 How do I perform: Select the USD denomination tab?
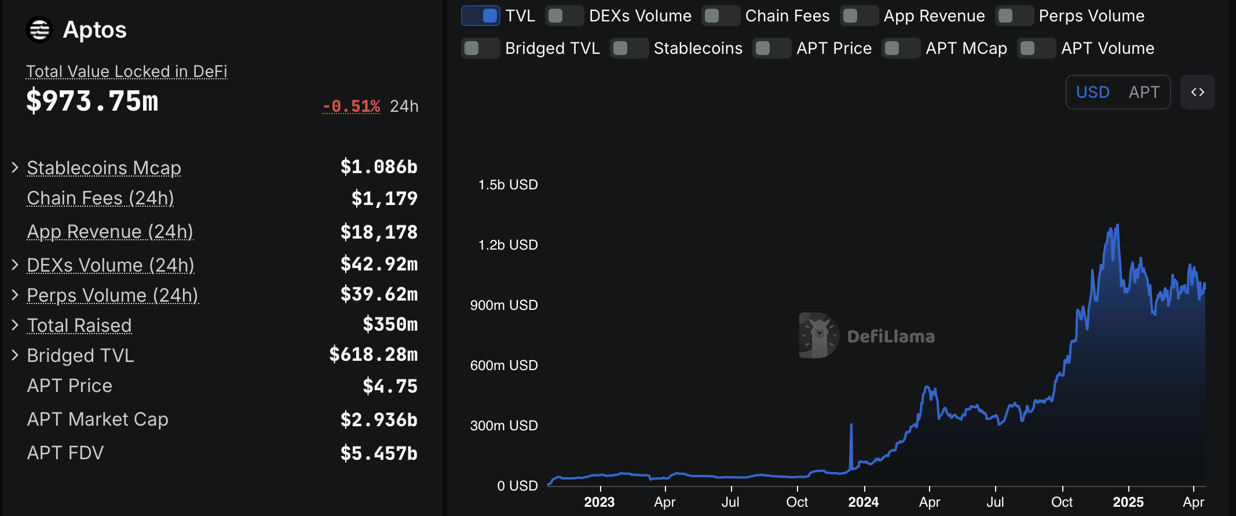click(1092, 92)
